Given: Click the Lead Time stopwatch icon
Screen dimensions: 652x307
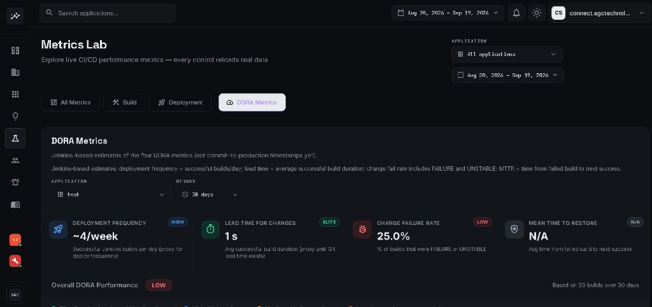Looking at the screenshot, I should pyautogui.click(x=210, y=229).
